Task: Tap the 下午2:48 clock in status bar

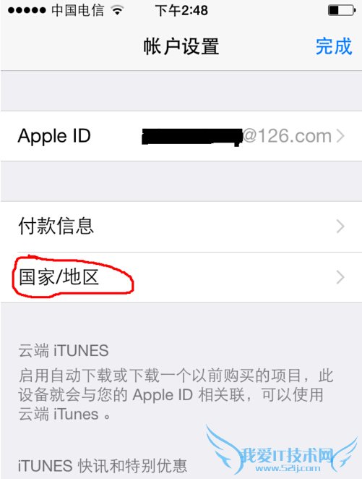Action: coord(181,10)
